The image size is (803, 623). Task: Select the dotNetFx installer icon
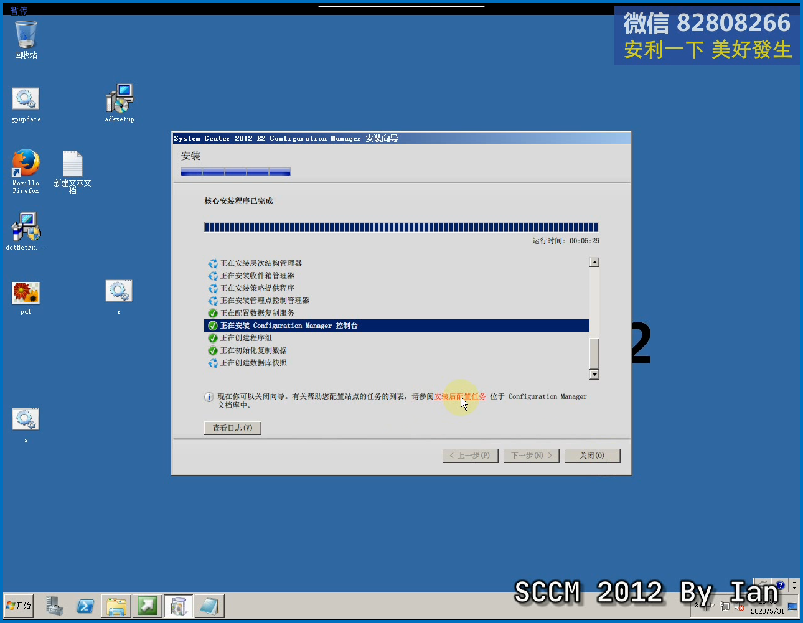tap(26, 231)
